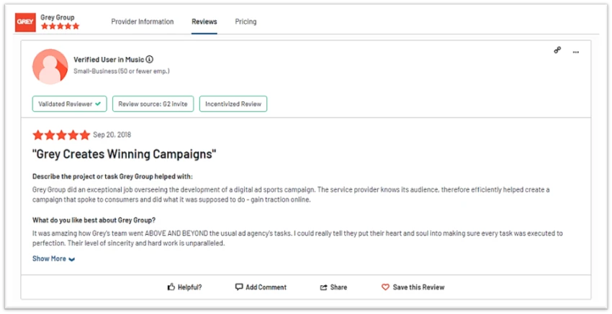Image resolution: width=612 pixels, height=314 pixels.
Task: Click the review title "Grey Creates Winning Campaigns"
Action: click(124, 154)
